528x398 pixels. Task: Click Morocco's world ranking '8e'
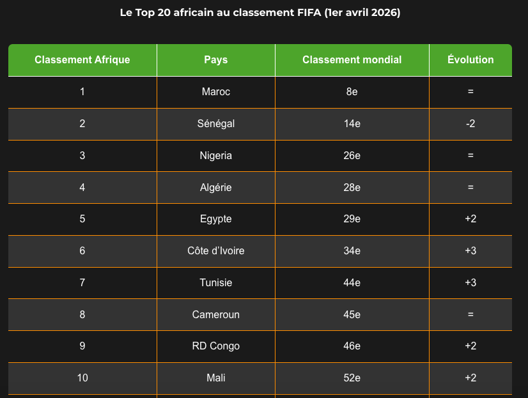pyautogui.click(x=352, y=92)
